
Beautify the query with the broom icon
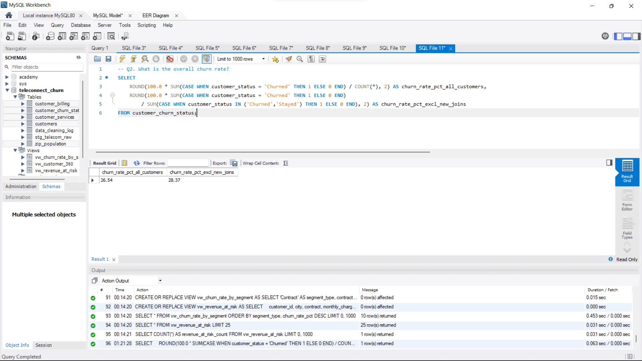(x=289, y=59)
